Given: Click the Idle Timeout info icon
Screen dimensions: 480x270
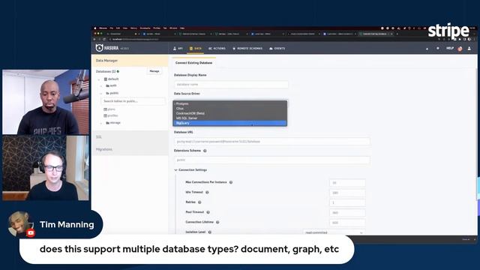Looking at the screenshot, I should (207, 192).
